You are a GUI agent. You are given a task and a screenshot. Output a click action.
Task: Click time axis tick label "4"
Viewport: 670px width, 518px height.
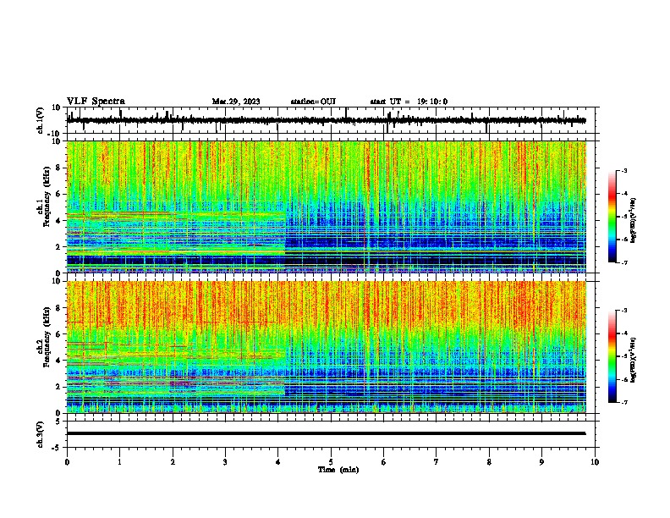click(278, 462)
